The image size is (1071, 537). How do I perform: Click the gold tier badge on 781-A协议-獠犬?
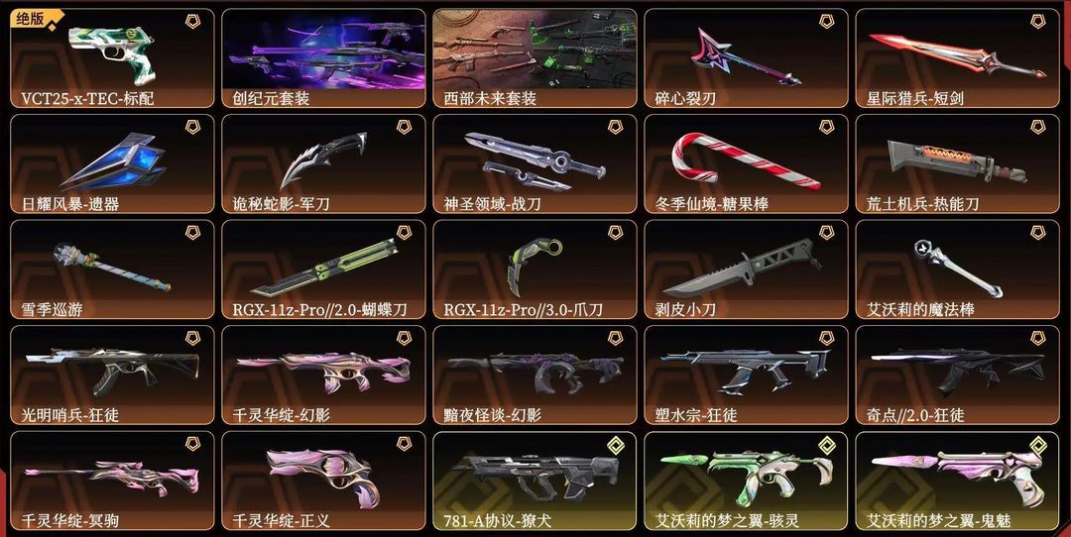616,444
